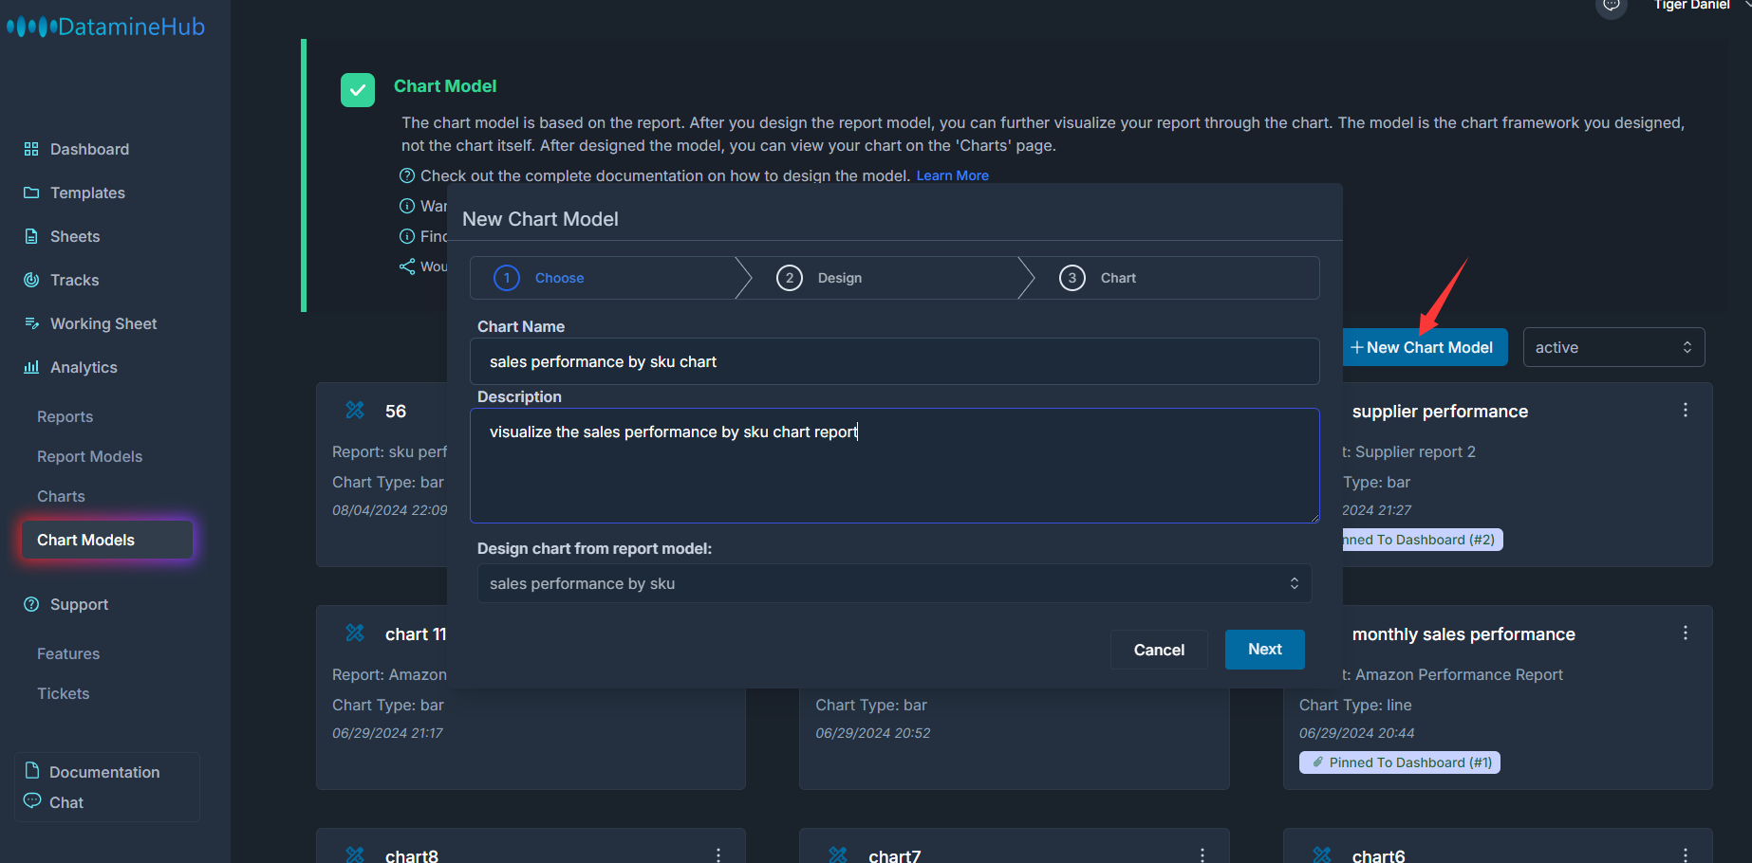
Task: Open Report Models under Analytics
Action: [x=89, y=456]
